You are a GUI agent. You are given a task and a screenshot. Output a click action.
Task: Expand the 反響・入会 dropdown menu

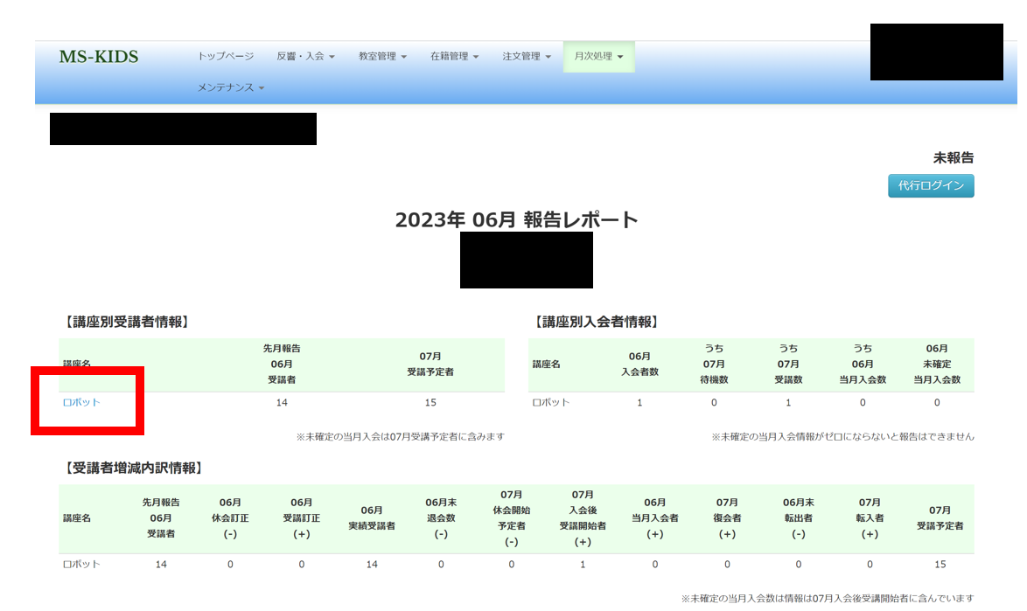point(305,56)
